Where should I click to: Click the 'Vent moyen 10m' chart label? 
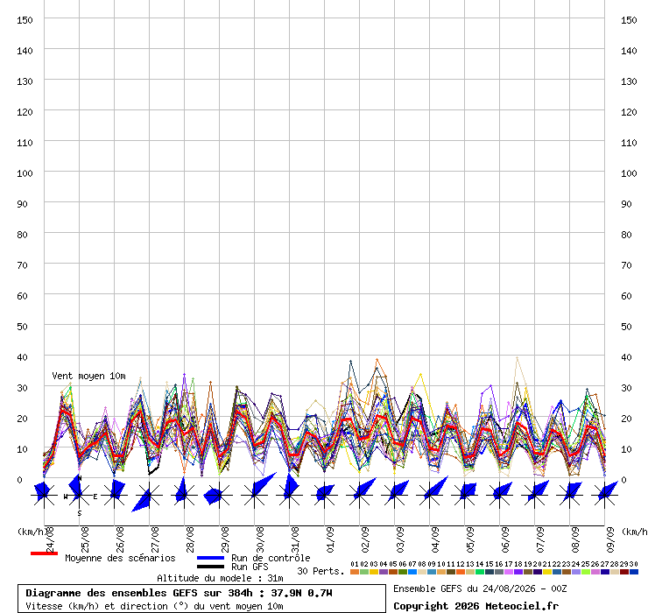tap(88, 377)
